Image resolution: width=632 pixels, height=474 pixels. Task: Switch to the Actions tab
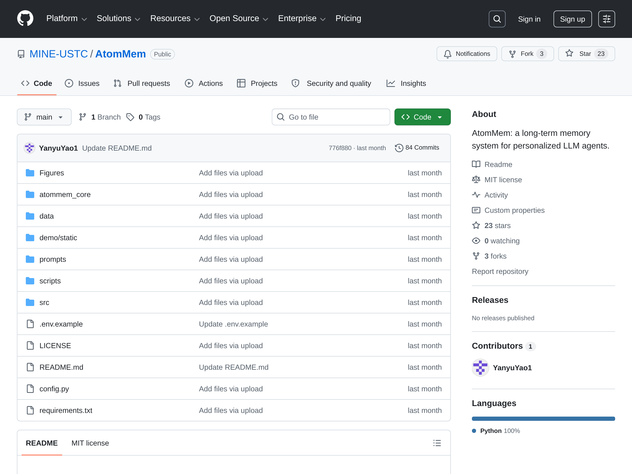click(204, 83)
